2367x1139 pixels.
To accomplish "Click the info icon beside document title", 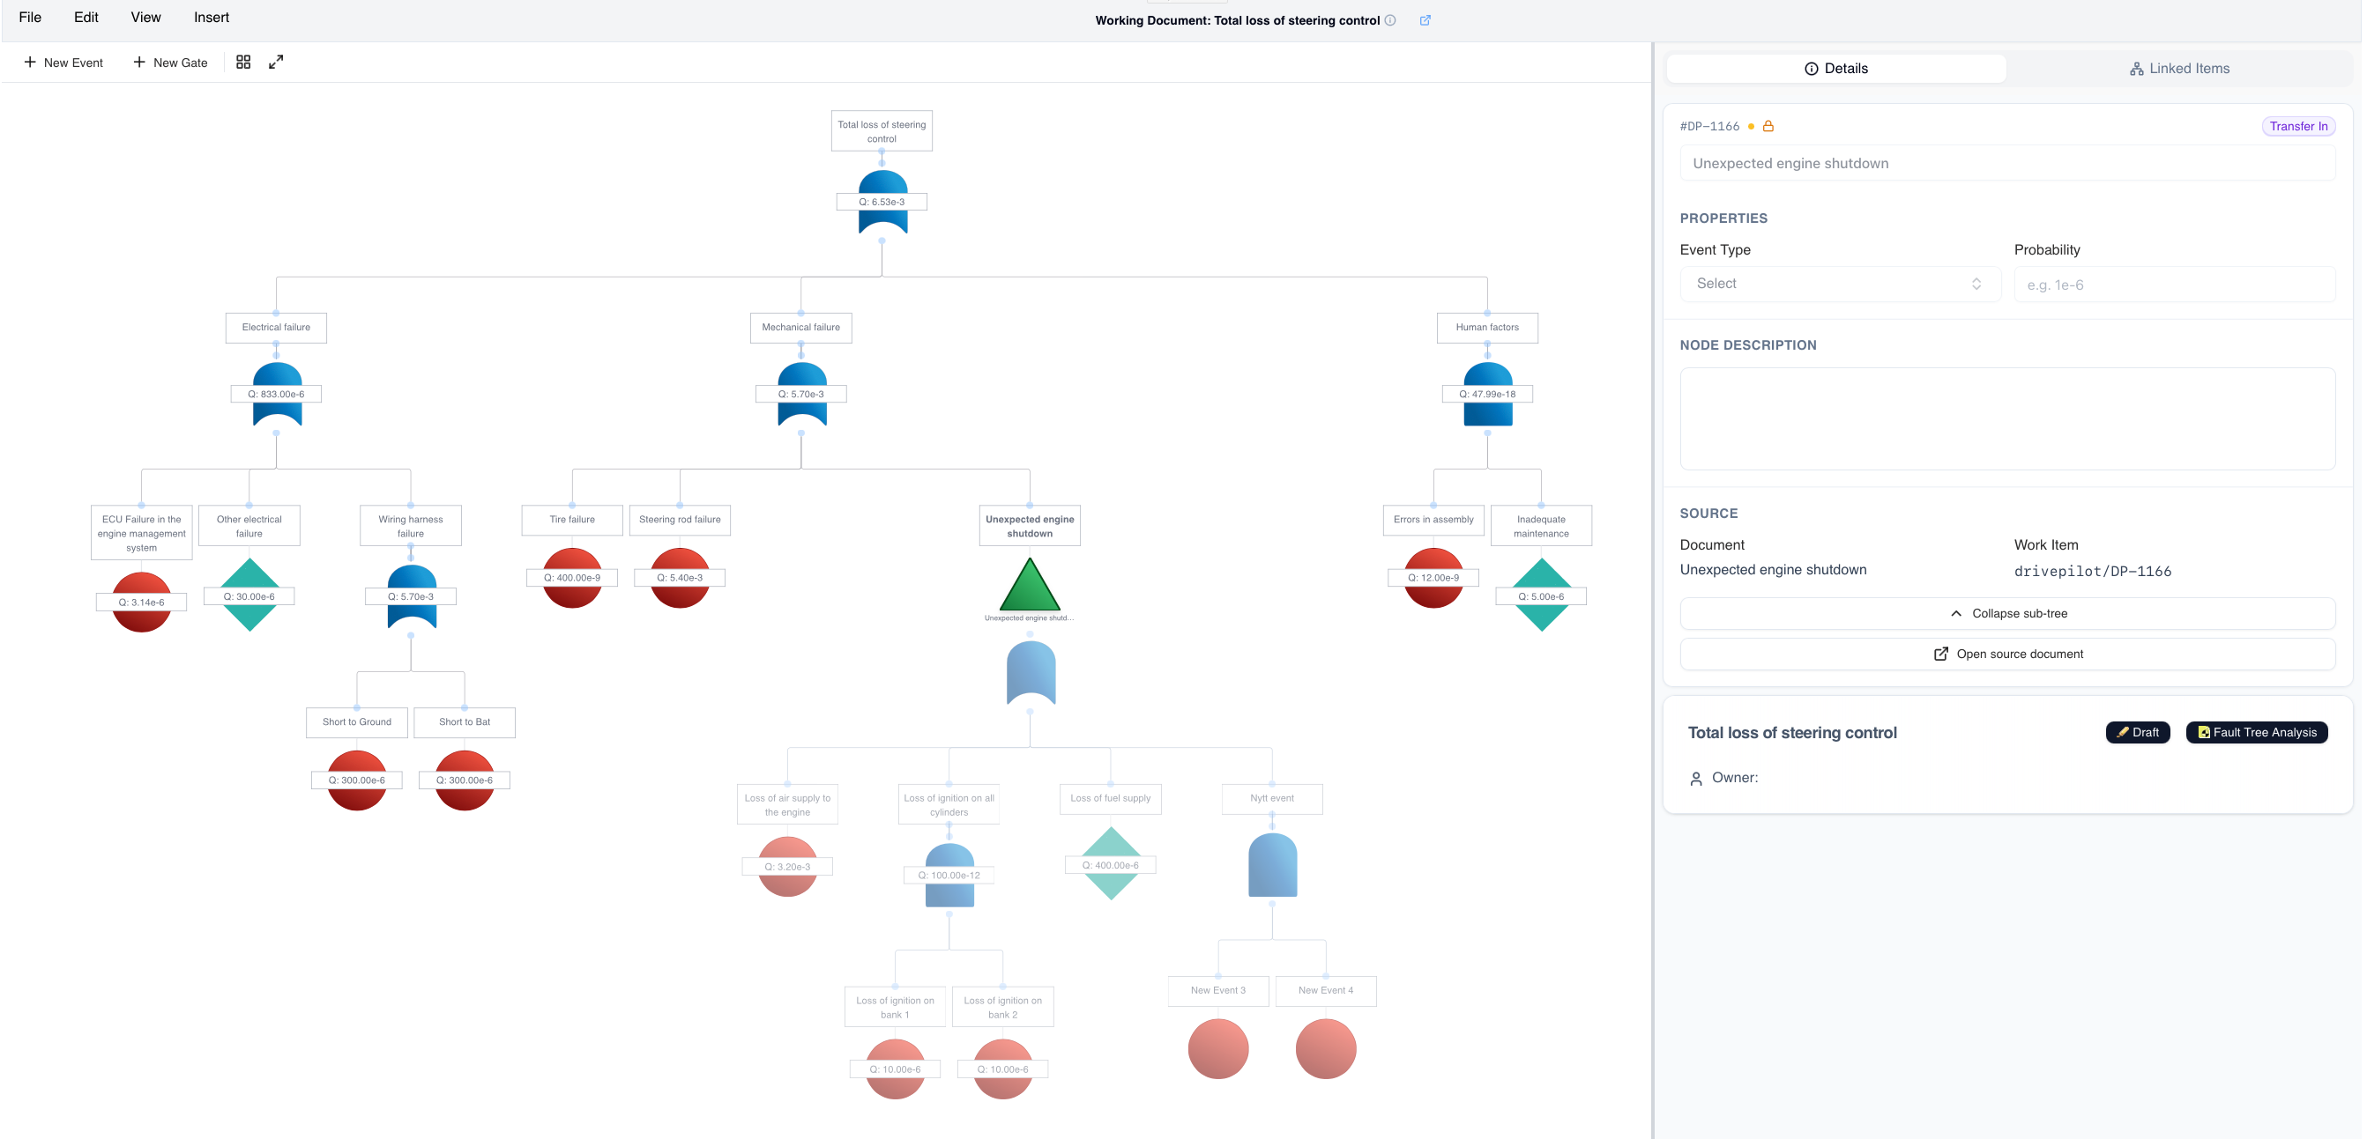I will (1390, 20).
